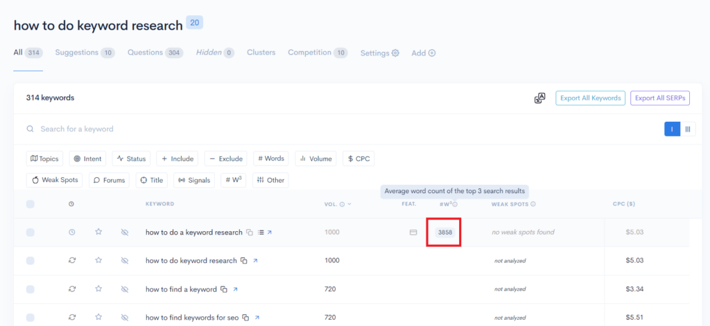Image resolution: width=710 pixels, height=326 pixels.
Task: Click the featured snippet icon in first row
Action: point(413,233)
